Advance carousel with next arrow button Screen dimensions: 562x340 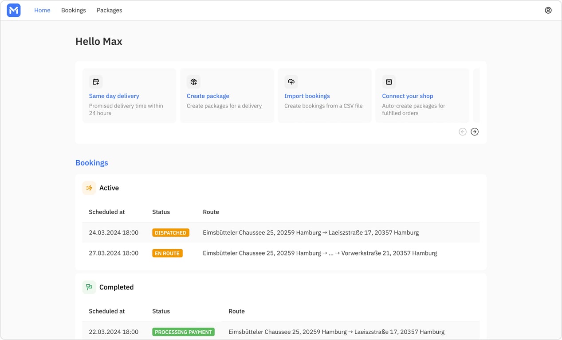click(475, 131)
